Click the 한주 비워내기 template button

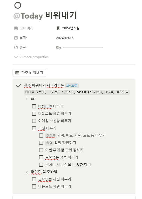[29, 73]
